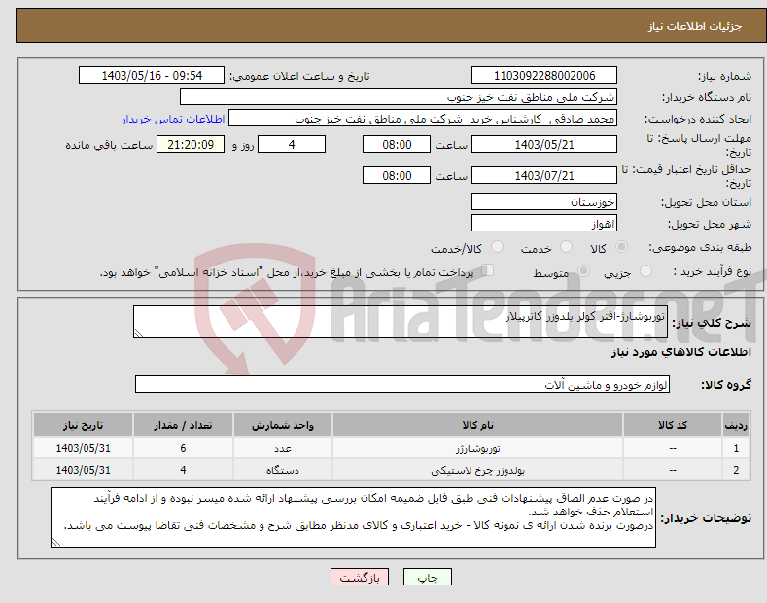Viewport: 767px width, 603px height.
Task: Click the کد کالا column header
Action: pyautogui.click(x=673, y=425)
